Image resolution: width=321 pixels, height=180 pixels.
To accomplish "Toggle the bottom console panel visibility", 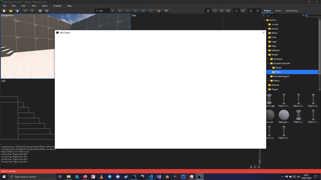I will click(251, 11).
